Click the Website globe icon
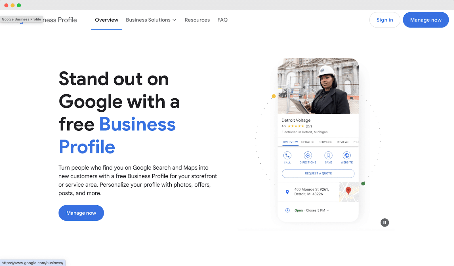The height and width of the screenshot is (266, 454). 347,155
